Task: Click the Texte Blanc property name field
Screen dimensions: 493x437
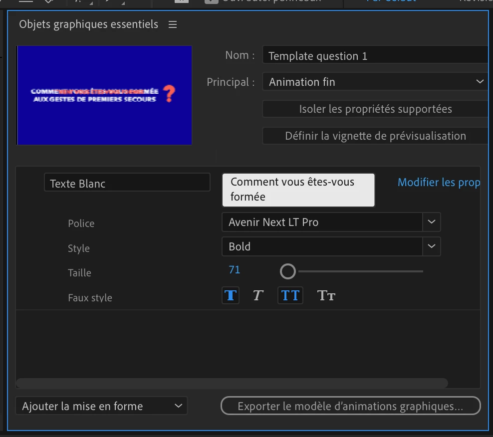Action: 127,183
